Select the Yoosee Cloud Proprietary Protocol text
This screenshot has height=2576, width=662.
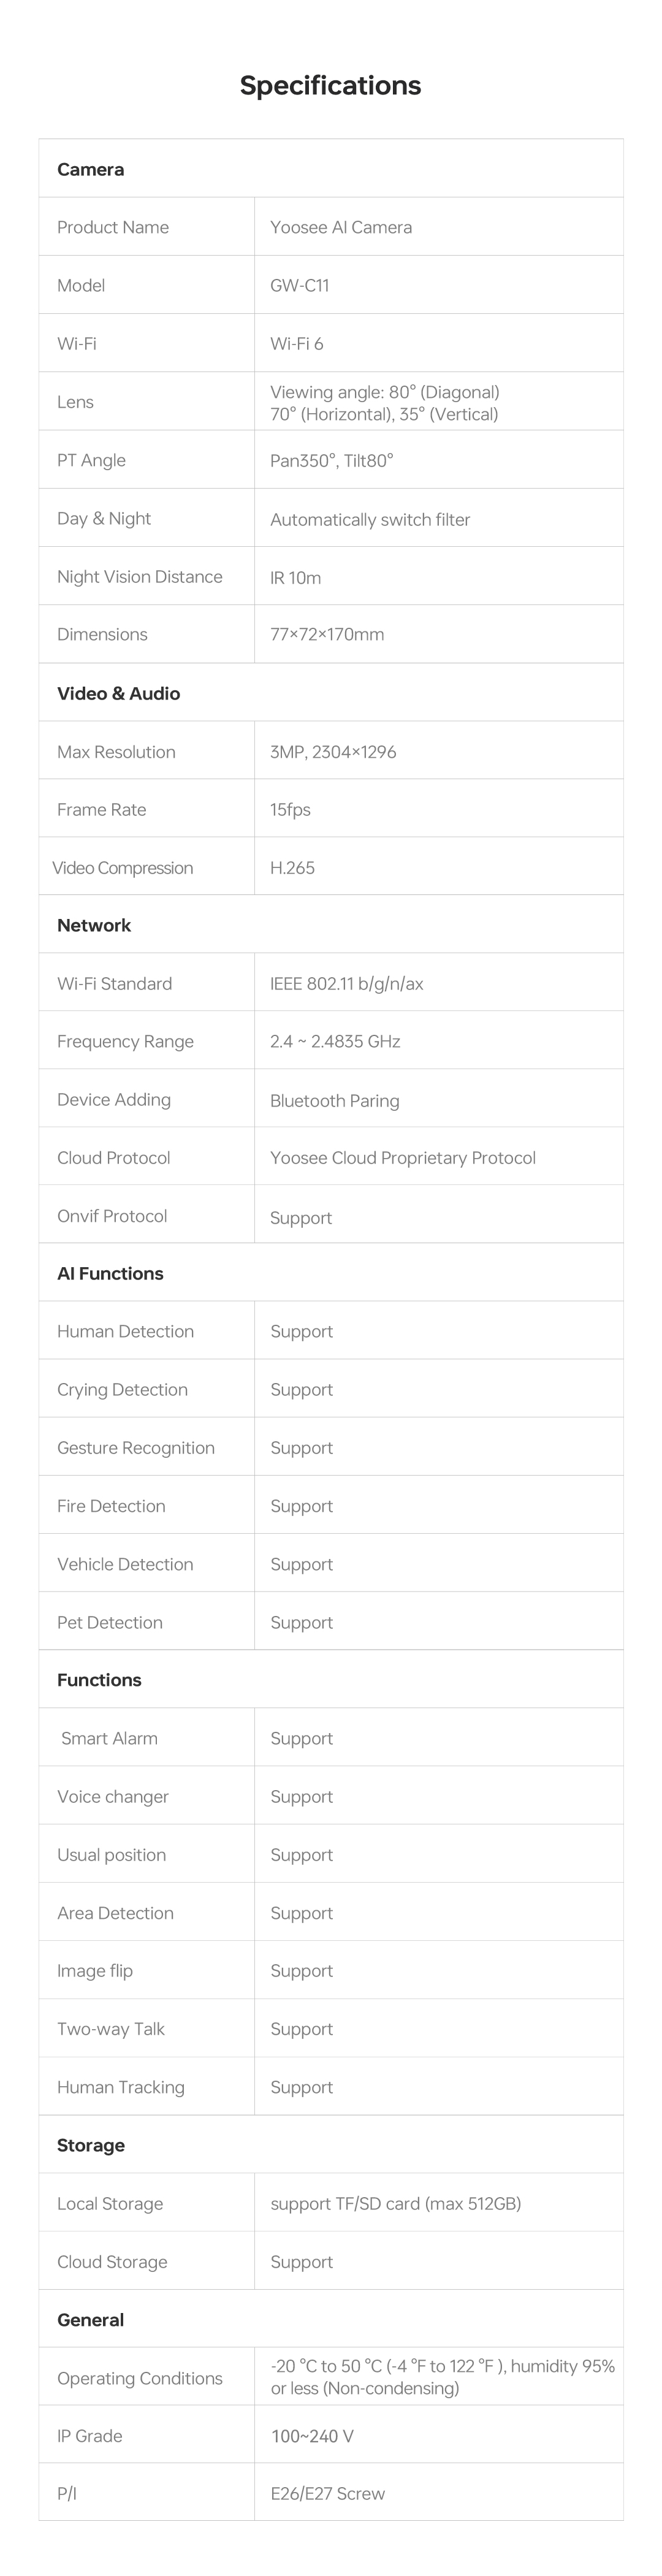403,1158
